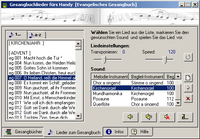This screenshot has height=139, width=200.
Task: Edit the sound with the red slider icon
Action: (x=188, y=88)
